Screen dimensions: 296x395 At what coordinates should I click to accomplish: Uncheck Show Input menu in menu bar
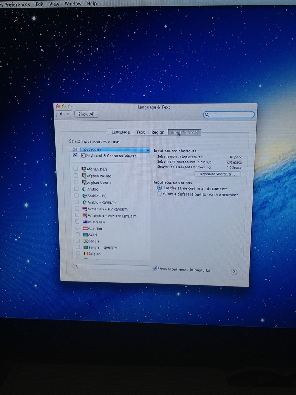(155, 268)
